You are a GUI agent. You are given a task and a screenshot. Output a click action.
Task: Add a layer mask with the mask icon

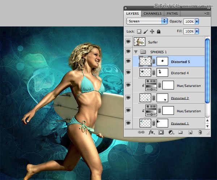(x=161, y=133)
